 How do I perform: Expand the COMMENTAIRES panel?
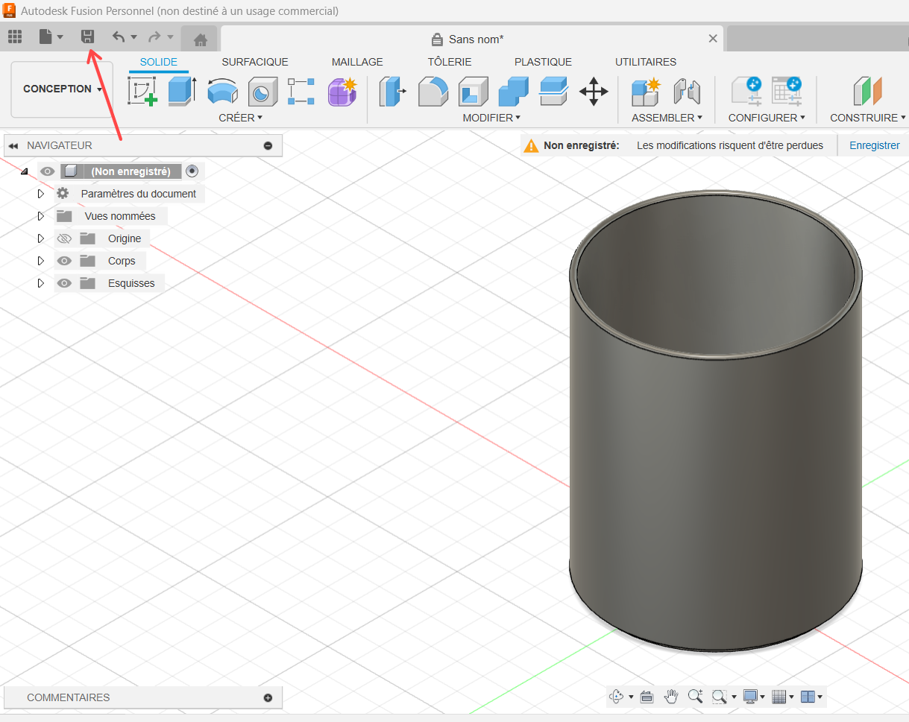[268, 697]
